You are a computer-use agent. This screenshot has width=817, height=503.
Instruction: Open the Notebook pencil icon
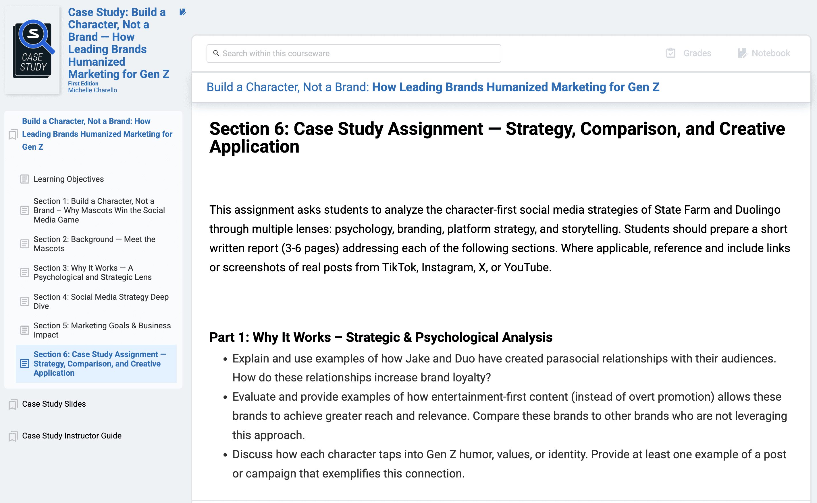pyautogui.click(x=742, y=53)
